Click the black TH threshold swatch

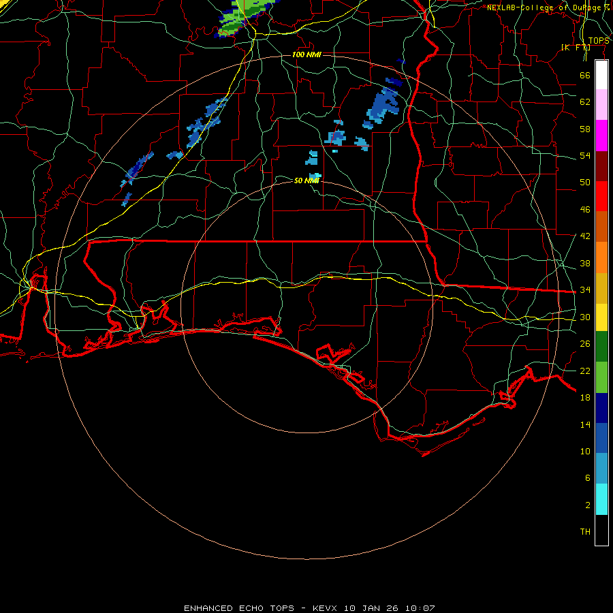(x=601, y=530)
